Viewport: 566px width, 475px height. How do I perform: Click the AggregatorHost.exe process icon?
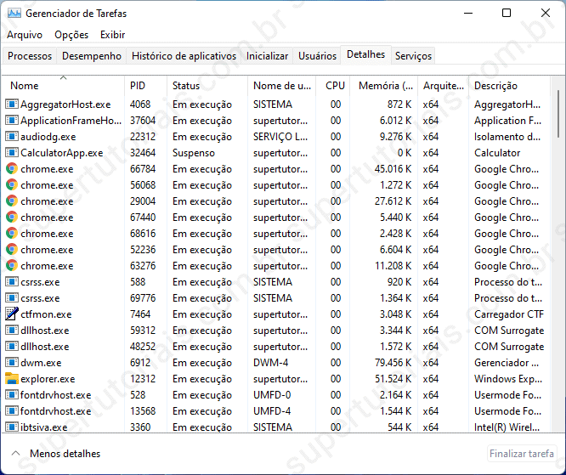[x=12, y=105]
